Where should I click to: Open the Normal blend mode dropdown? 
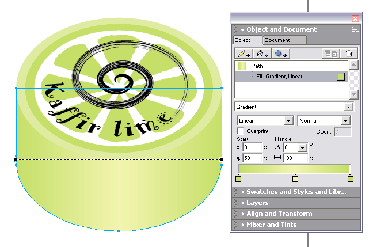pos(345,121)
